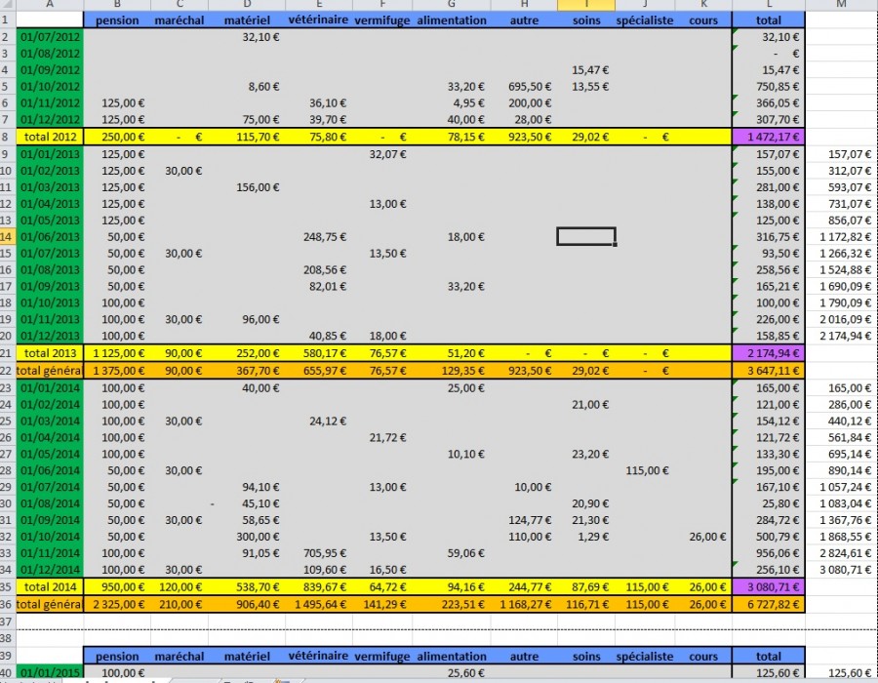Select the 45,10 € matériel cell
The height and width of the screenshot is (683, 878).
(247, 503)
